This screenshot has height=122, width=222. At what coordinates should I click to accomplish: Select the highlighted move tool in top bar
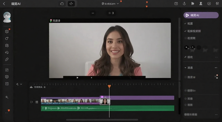[x=71, y=4]
